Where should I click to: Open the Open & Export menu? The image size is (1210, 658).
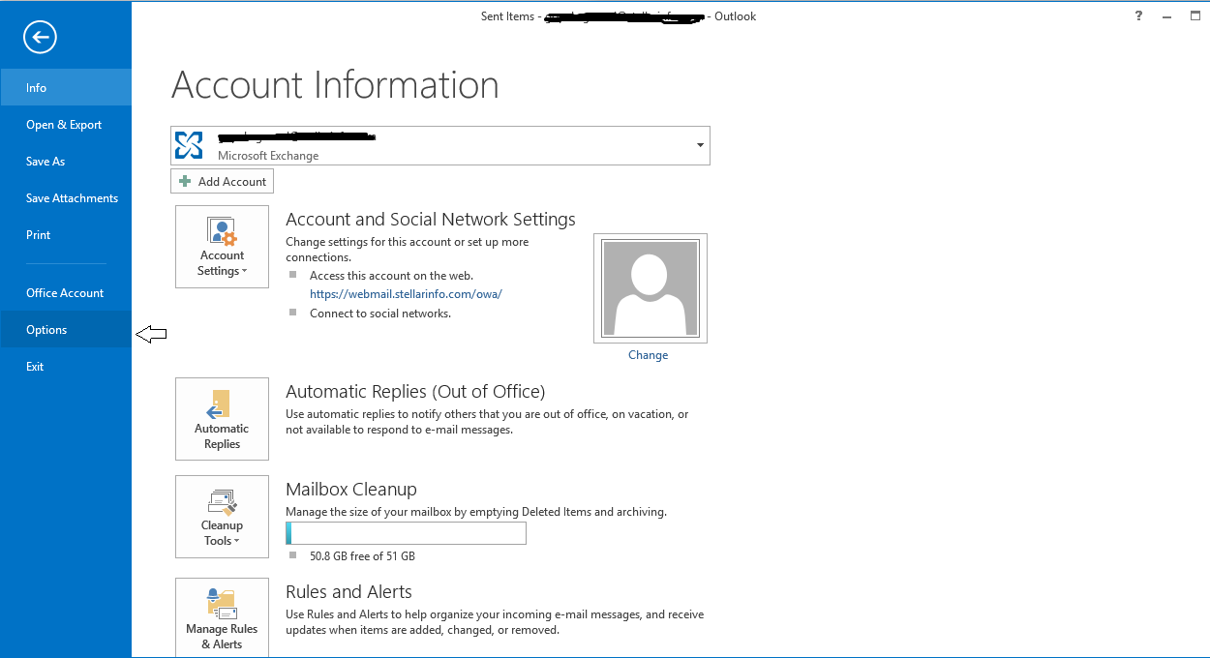[x=66, y=125]
